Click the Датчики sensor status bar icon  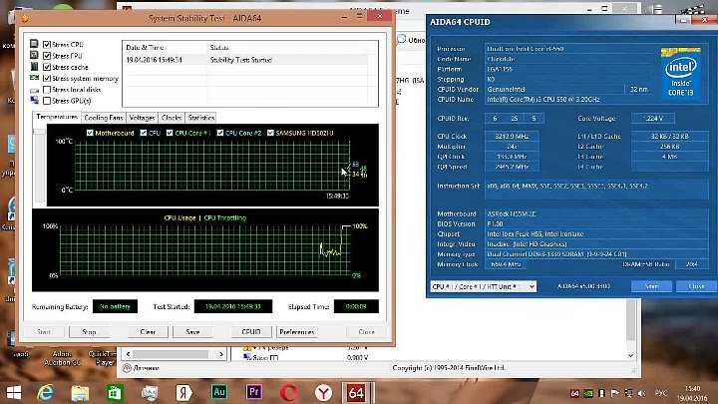coord(127,368)
